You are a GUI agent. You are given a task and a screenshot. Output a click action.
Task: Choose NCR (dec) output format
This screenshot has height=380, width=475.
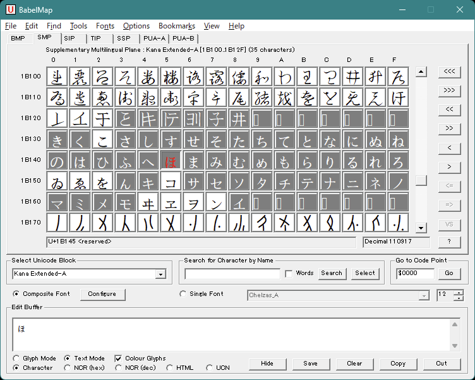click(118, 368)
